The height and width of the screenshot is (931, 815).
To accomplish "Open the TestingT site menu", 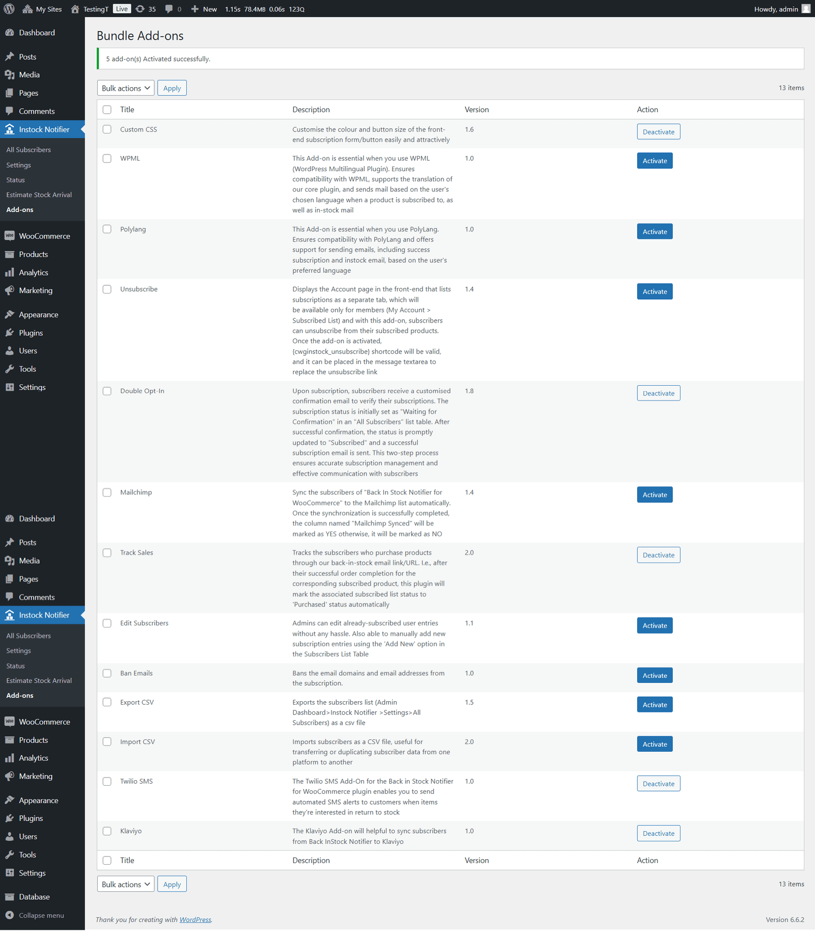I will click(x=90, y=9).
